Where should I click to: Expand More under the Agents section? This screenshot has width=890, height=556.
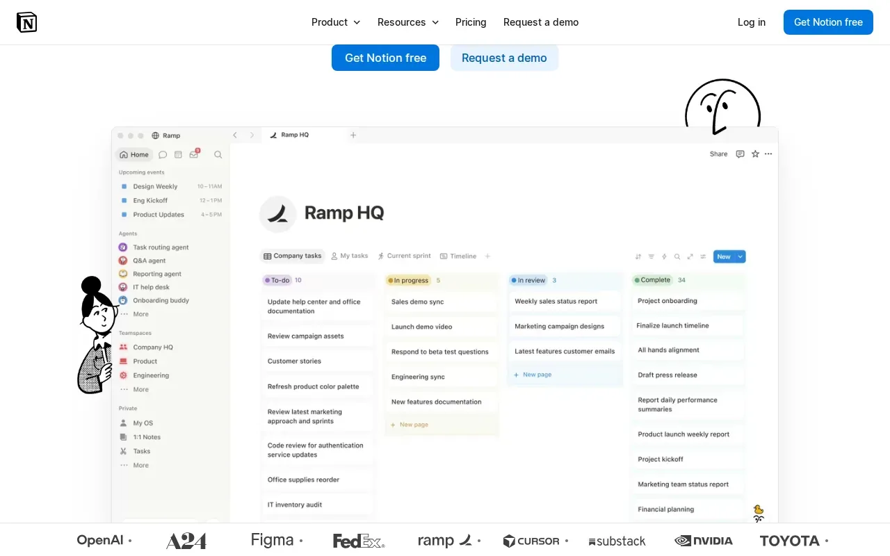(134, 314)
